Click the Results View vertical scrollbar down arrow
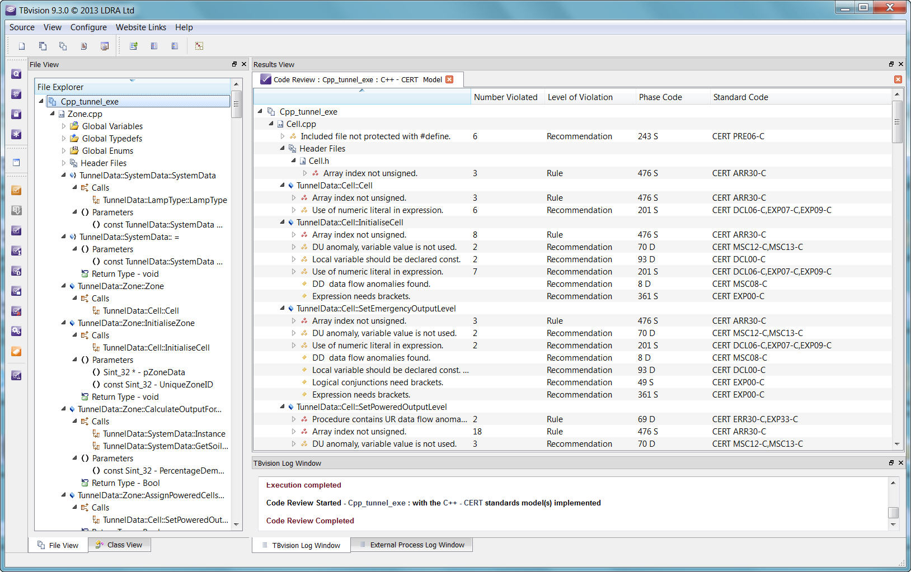This screenshot has height=572, width=911. [897, 444]
